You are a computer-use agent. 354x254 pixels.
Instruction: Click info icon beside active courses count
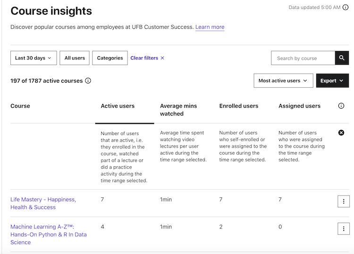[x=88, y=81]
